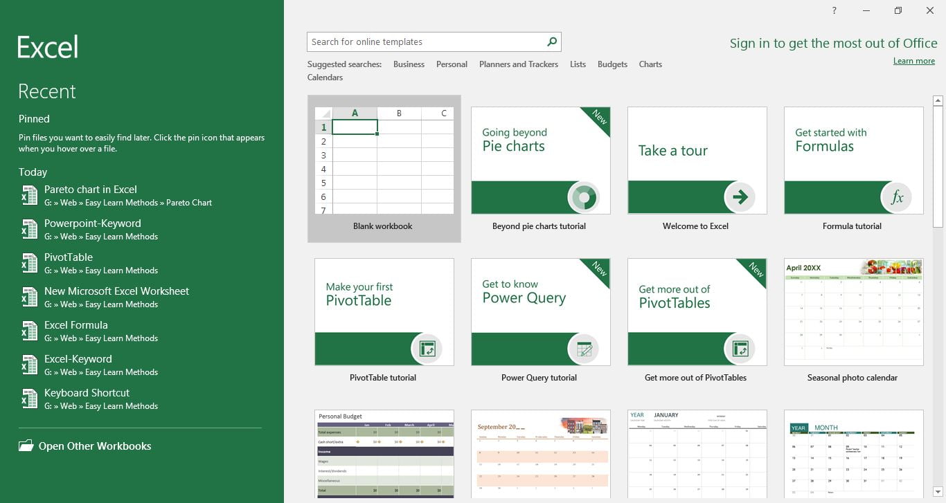The height and width of the screenshot is (503, 946).
Task: Click the arrow icon on Welcome to Excel template
Action: 740,196
